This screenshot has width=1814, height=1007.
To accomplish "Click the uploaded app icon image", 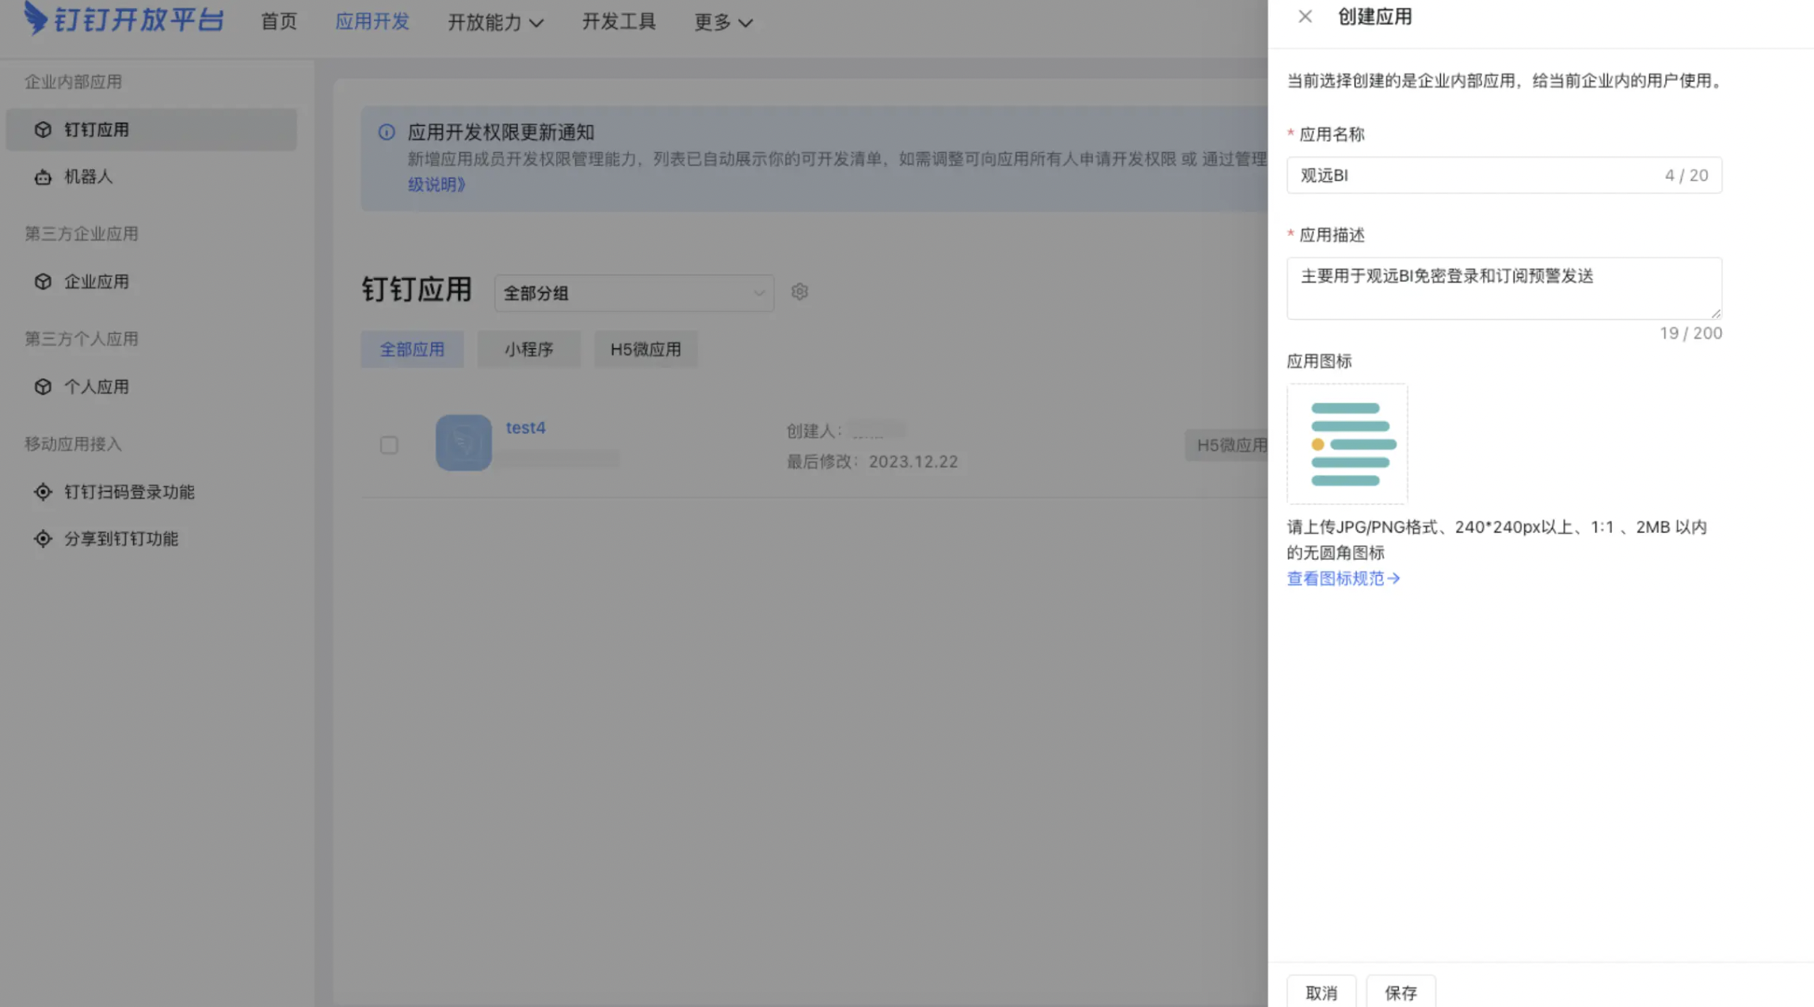I will tap(1347, 443).
